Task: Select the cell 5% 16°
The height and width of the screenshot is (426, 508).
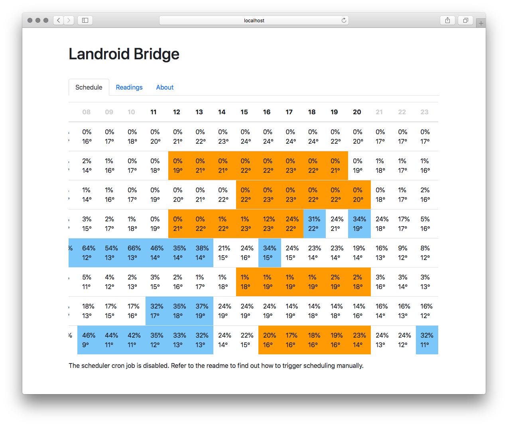Action: (x=427, y=224)
